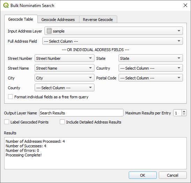
Task: Close the Bulk Nominatim Search dialog
Action: [185, 5]
